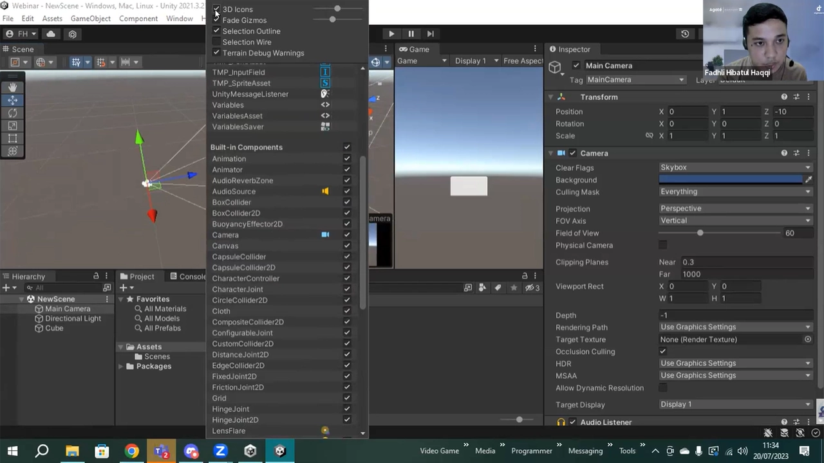The image size is (824, 463).
Task: Choose the Scale tool
Action: pos(12,125)
